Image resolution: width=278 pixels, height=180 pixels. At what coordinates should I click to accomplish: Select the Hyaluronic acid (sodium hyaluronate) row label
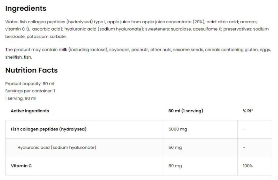57,147
